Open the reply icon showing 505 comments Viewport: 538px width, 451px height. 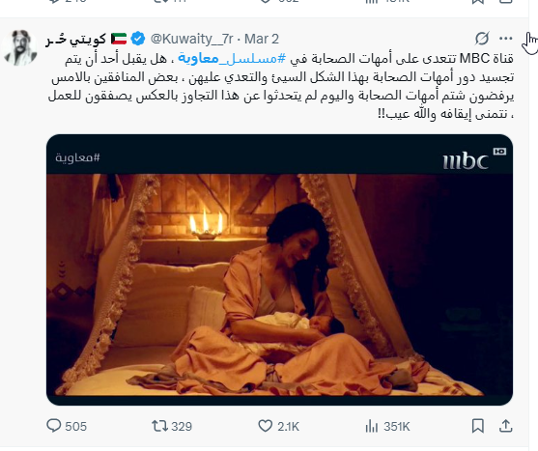tap(53, 426)
